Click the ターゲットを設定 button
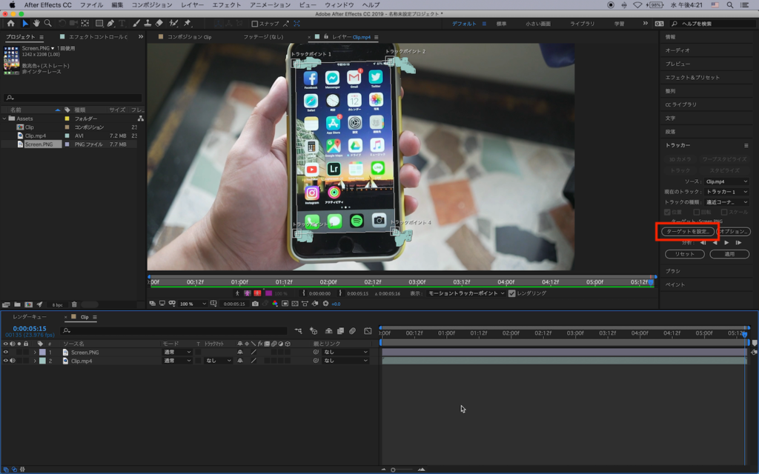Image resolution: width=759 pixels, height=474 pixels. 689,232
